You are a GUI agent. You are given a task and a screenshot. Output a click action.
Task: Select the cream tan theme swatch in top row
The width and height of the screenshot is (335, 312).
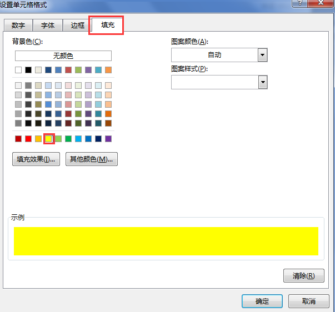coord(38,70)
